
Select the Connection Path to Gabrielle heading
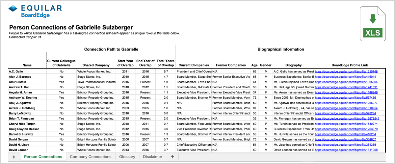point(111,50)
